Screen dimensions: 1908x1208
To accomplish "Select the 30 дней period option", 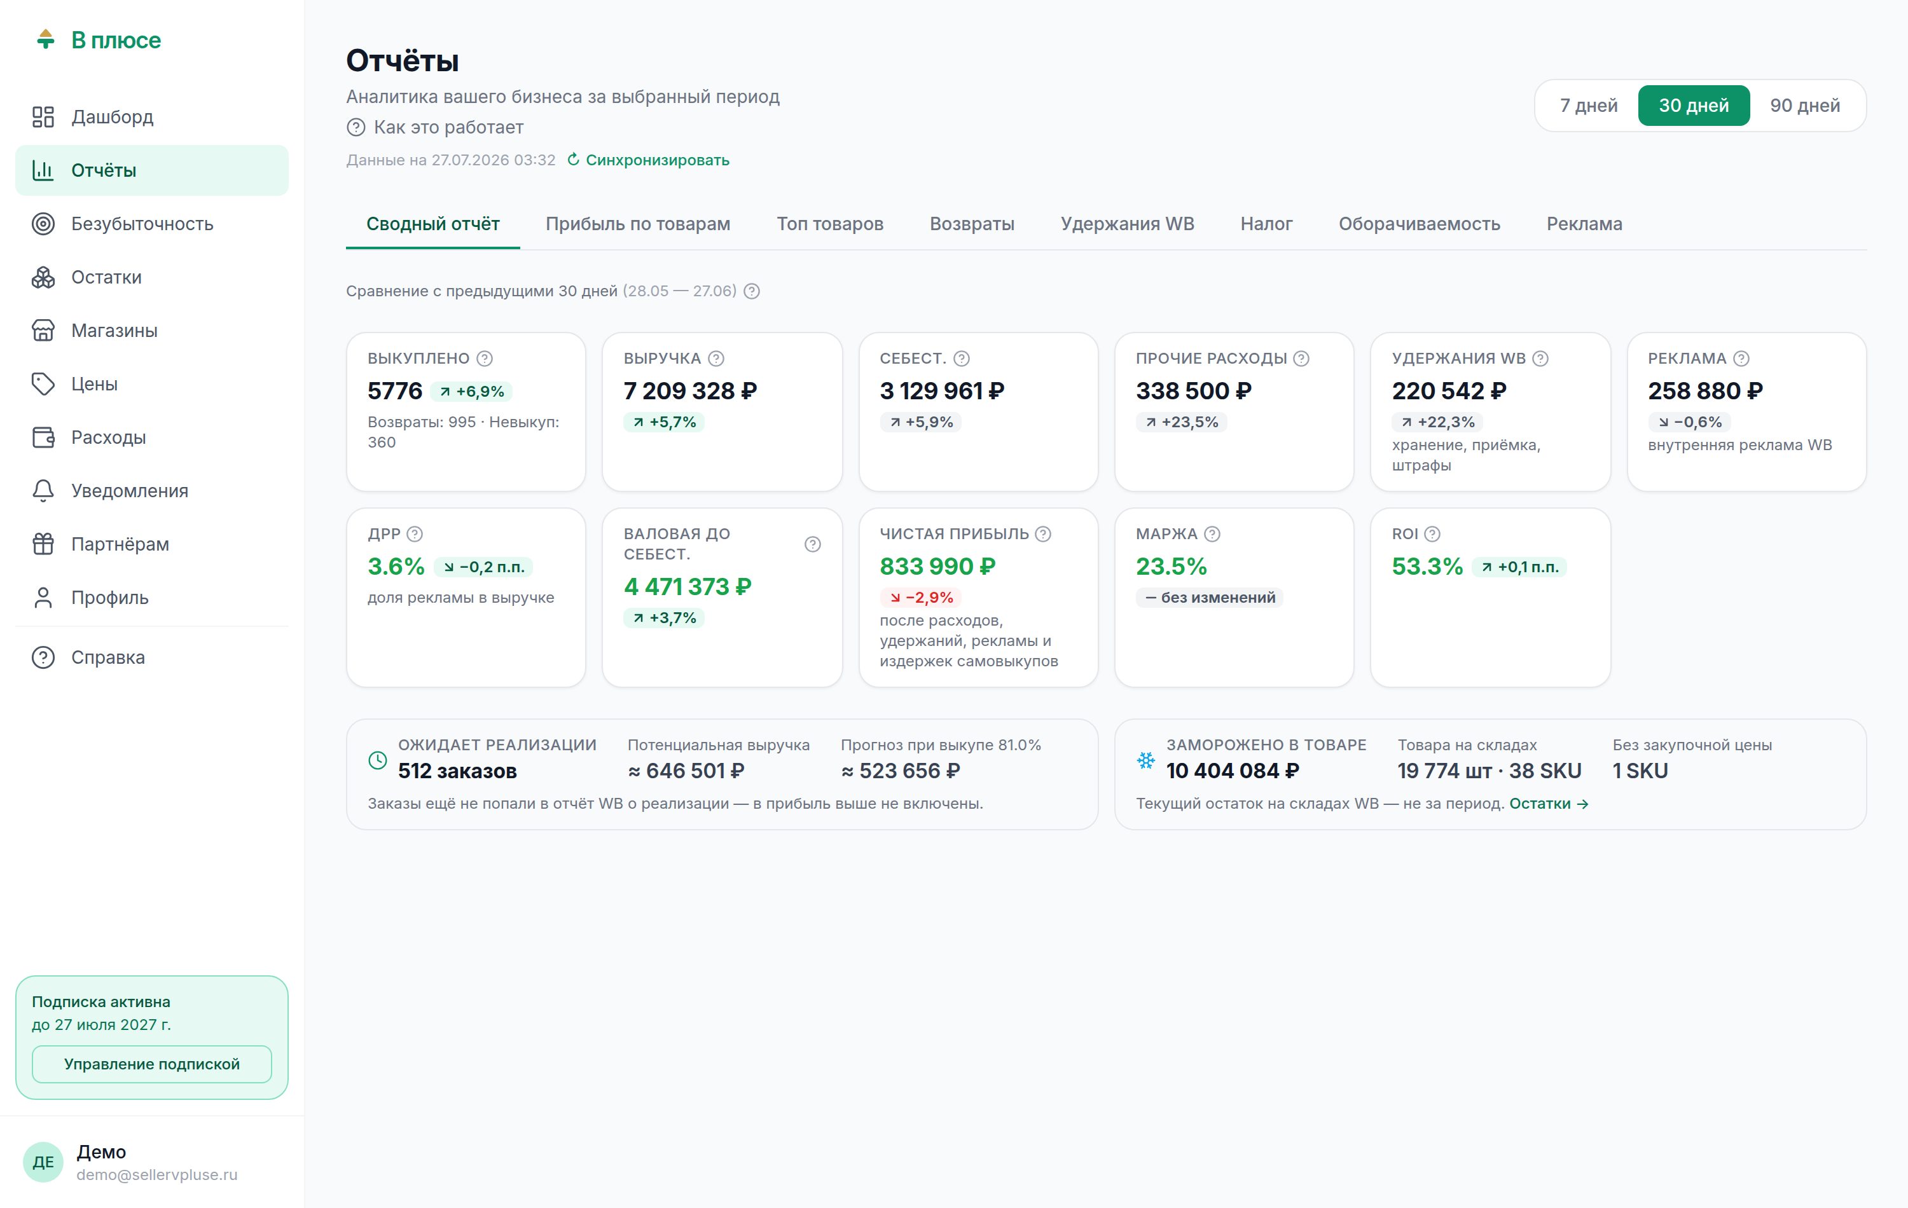I will [1694, 106].
